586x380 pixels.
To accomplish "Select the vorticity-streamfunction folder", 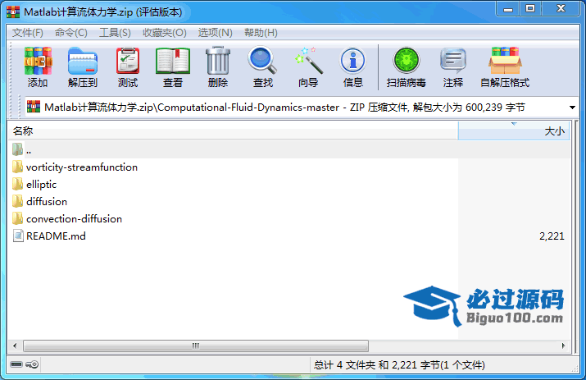I will pos(81,167).
